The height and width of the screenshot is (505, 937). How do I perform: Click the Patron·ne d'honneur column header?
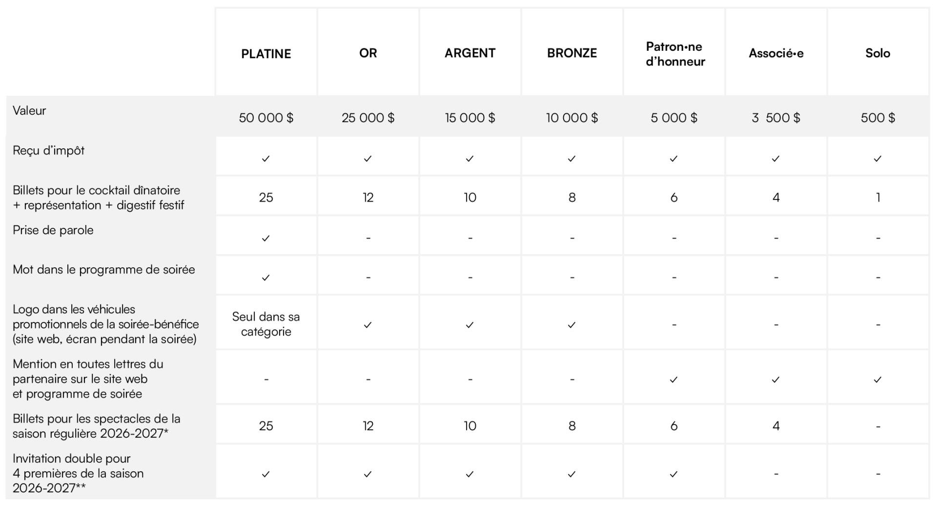point(675,54)
